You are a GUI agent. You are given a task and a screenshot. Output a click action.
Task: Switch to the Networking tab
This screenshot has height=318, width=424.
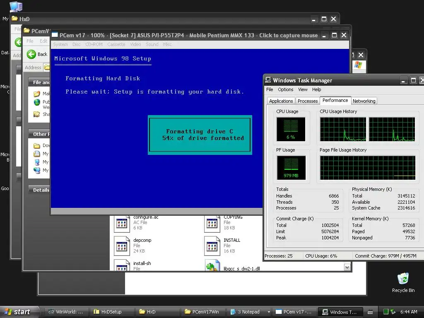[x=364, y=101]
